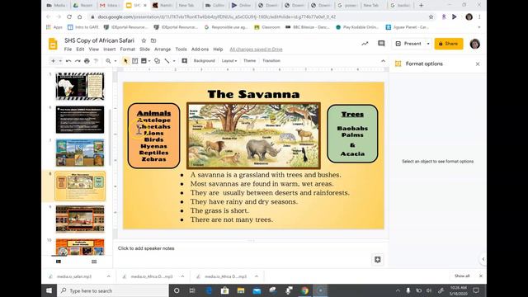The width and height of the screenshot is (528, 297).
Task: Open the Google account avatar
Action: click(475, 44)
